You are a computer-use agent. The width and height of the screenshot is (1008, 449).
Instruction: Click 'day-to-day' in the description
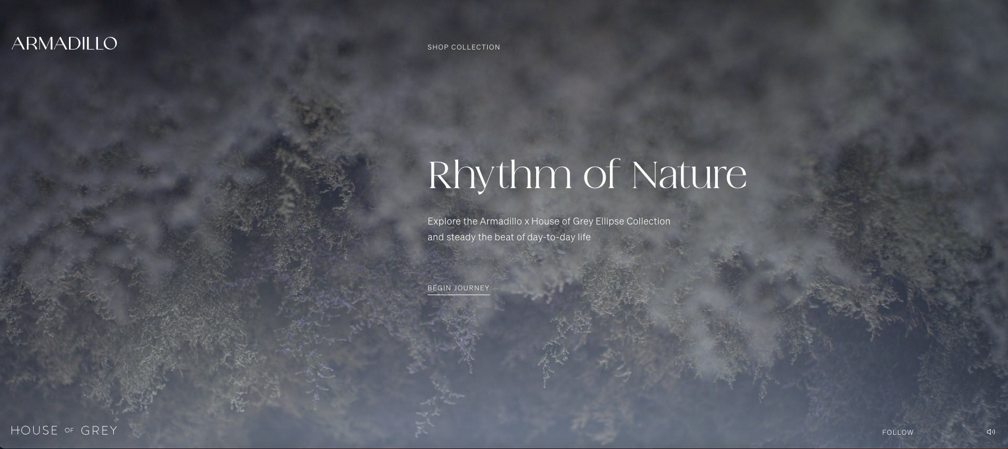(x=551, y=237)
